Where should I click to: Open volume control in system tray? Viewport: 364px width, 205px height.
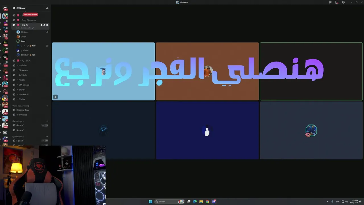(346, 202)
